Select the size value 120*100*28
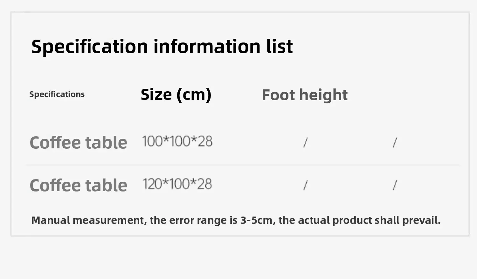477x279 pixels. (177, 184)
